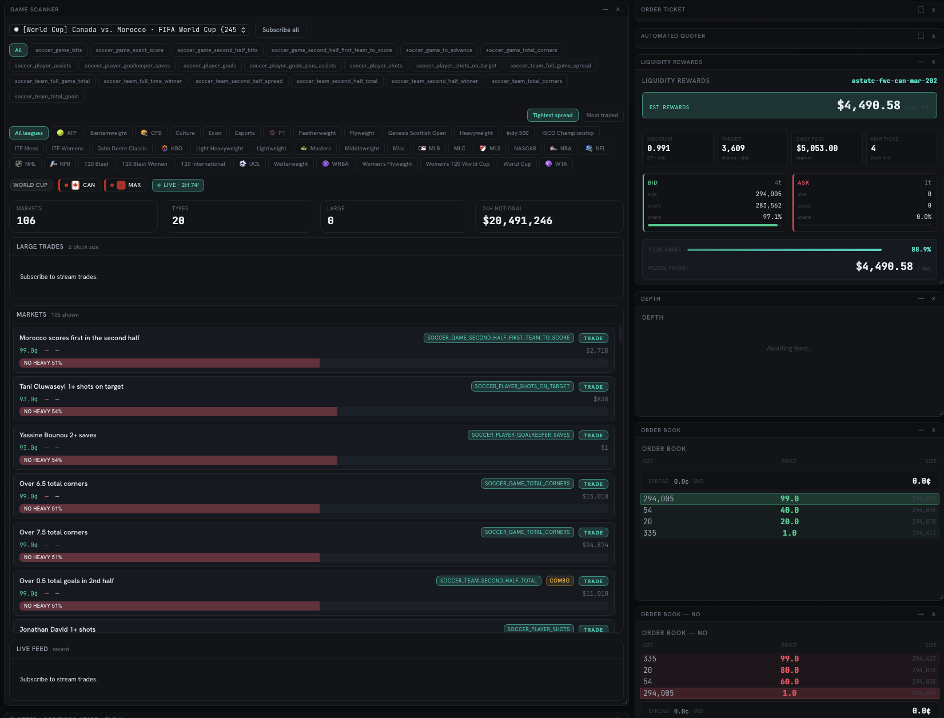Image resolution: width=944 pixels, height=718 pixels.
Task: Collapse the Order Book — NO panel
Action: click(921, 615)
